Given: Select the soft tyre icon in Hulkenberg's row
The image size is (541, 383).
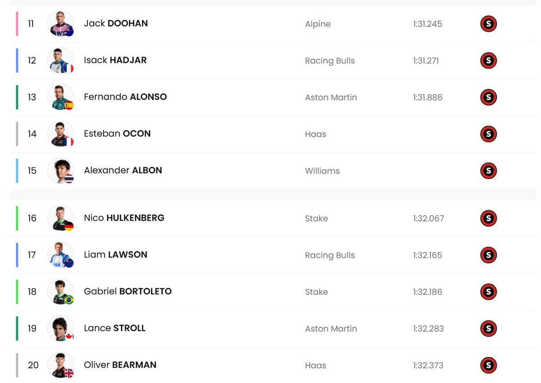Looking at the screenshot, I should (x=488, y=218).
